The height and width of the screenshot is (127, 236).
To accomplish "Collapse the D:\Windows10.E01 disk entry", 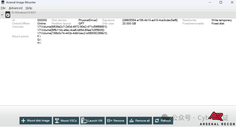I will tap(2, 15).
